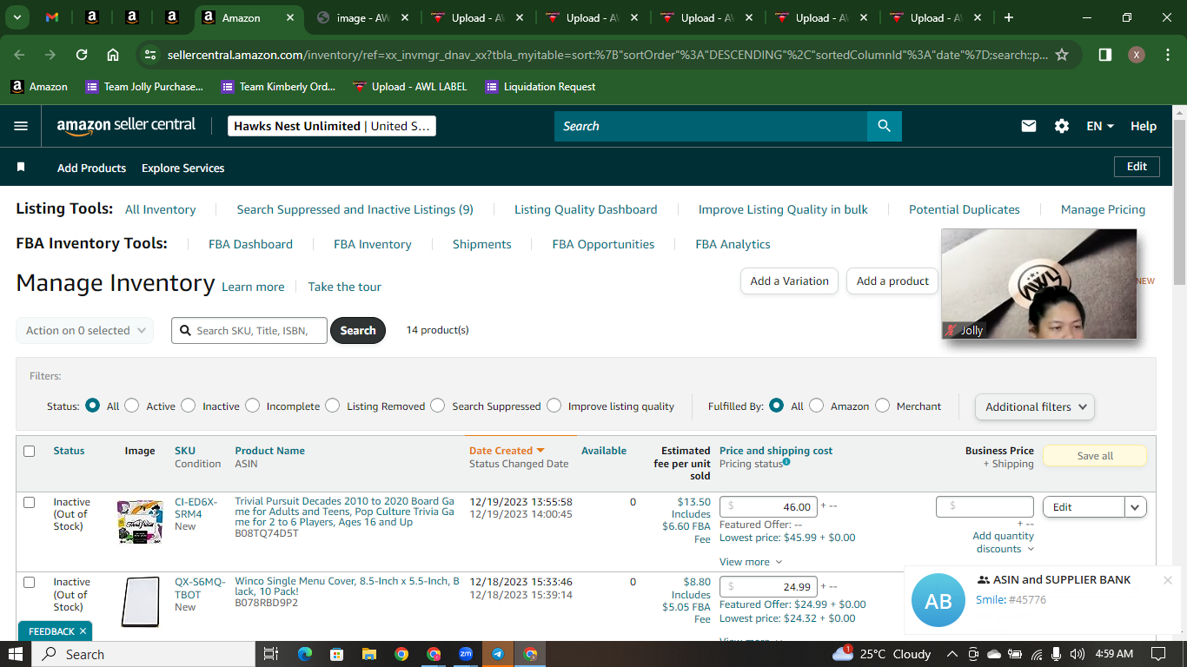
Task: Show hidden system tray icons
Action: [952, 654]
